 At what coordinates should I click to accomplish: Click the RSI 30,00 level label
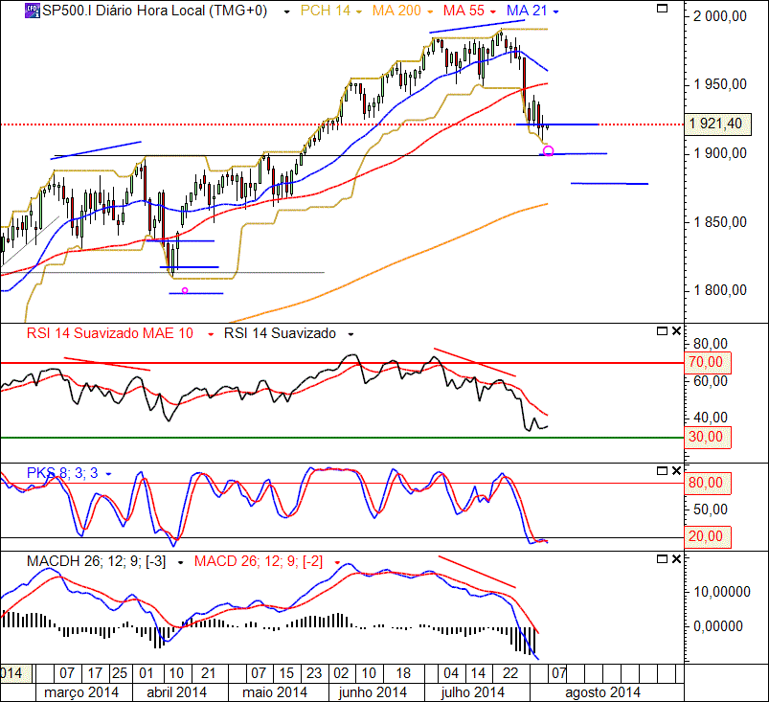[707, 437]
